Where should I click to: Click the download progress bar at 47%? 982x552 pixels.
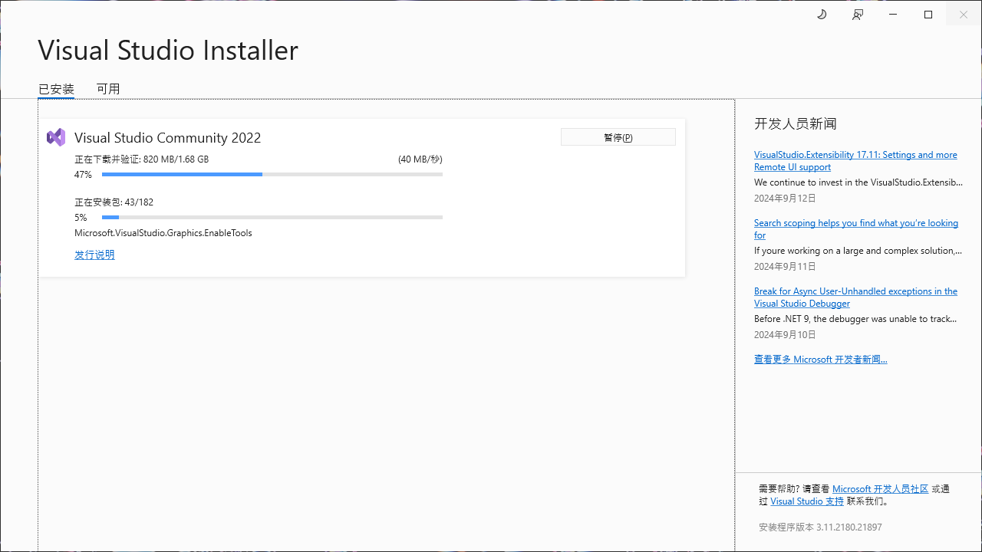tap(272, 174)
